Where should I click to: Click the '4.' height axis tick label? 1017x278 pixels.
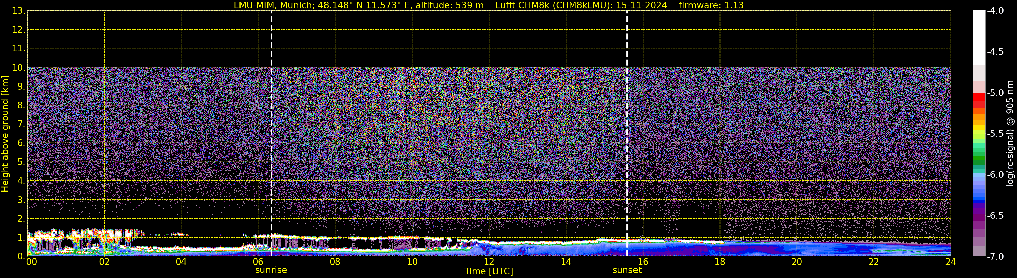(21, 181)
